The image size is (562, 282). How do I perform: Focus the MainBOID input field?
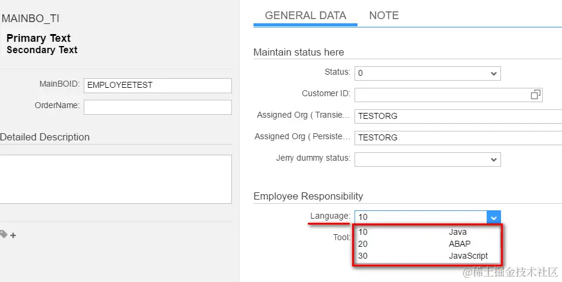click(157, 85)
